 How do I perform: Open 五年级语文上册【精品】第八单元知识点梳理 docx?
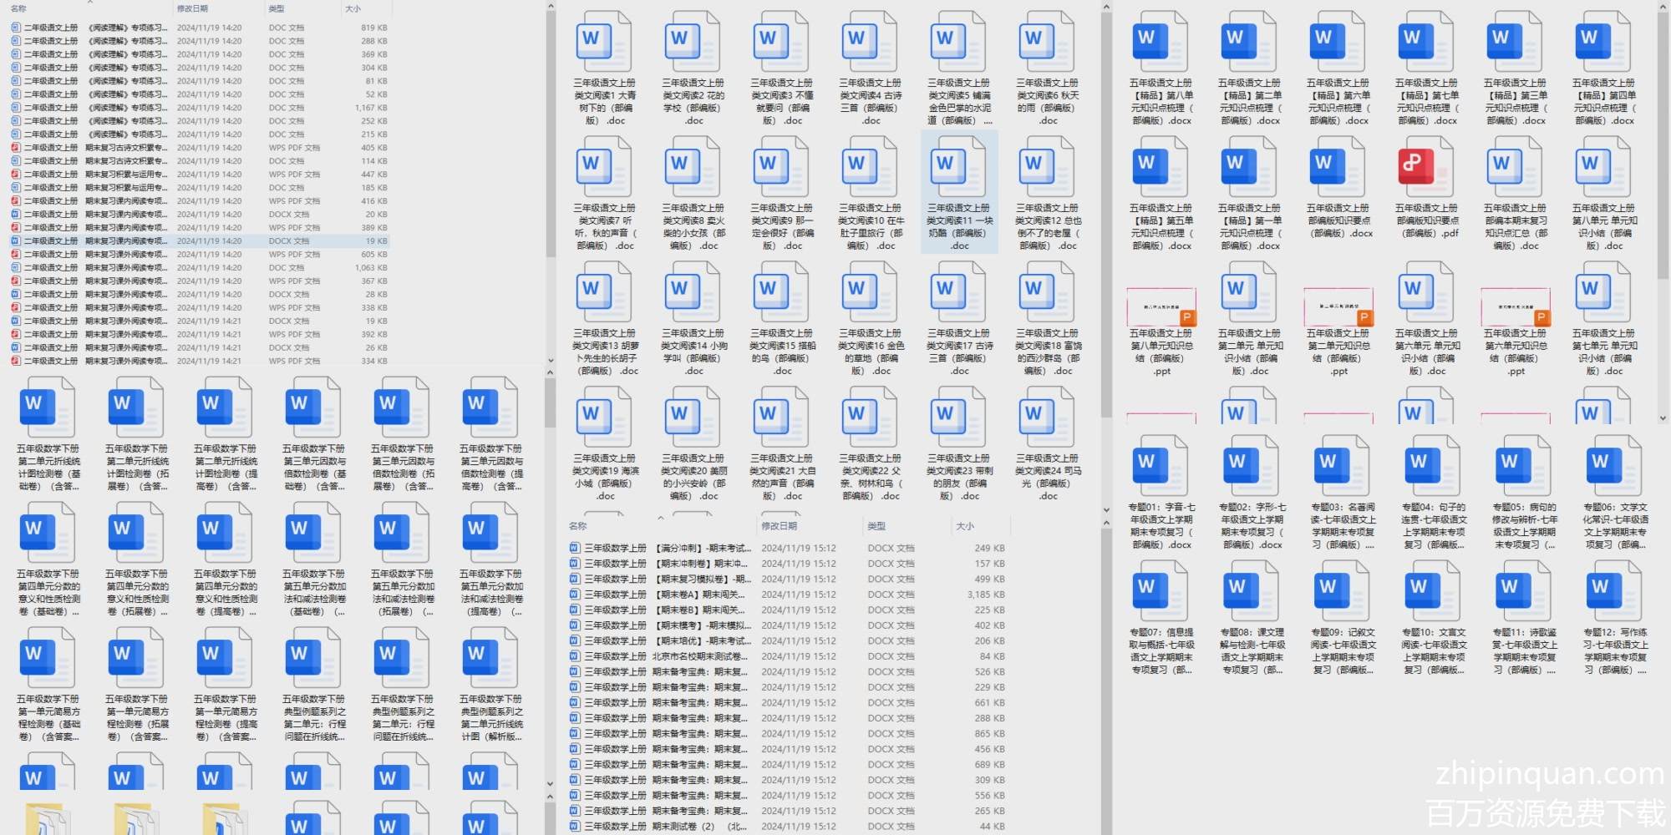pos(1161,43)
